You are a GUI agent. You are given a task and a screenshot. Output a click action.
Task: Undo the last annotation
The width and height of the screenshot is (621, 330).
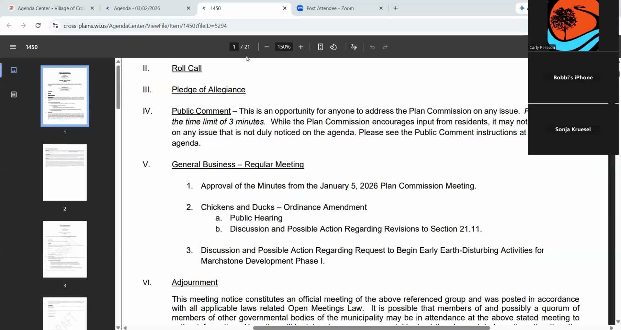click(x=372, y=47)
